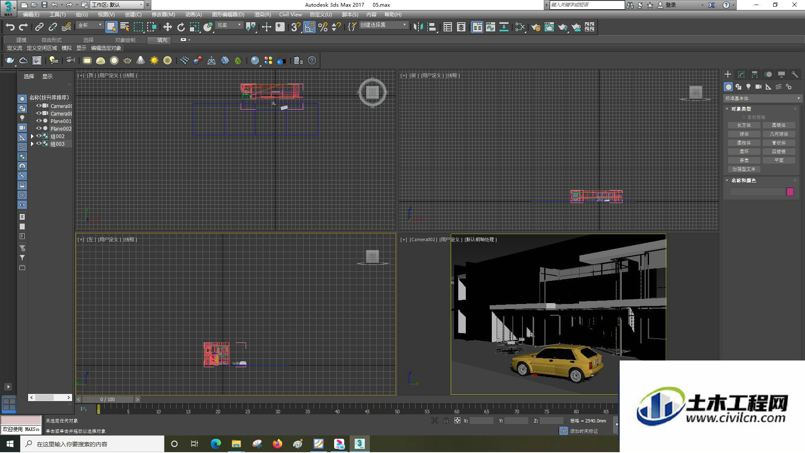
Task: Select Lights category in Create panel
Action: (748, 87)
